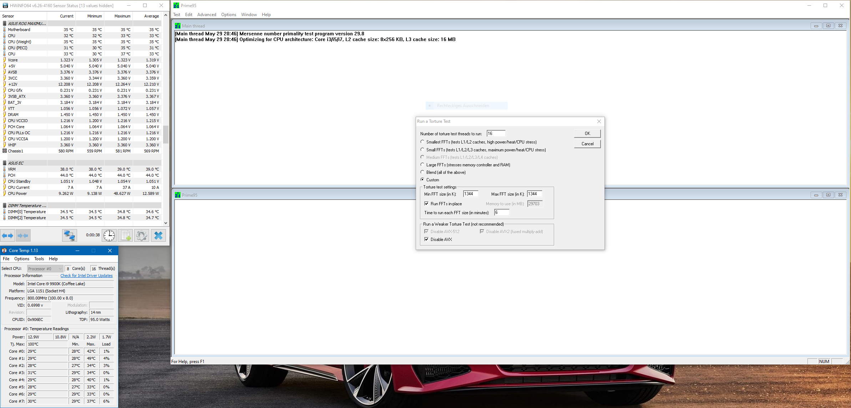
Task: Click the CPU Power bolt icon
Action: tap(5, 193)
